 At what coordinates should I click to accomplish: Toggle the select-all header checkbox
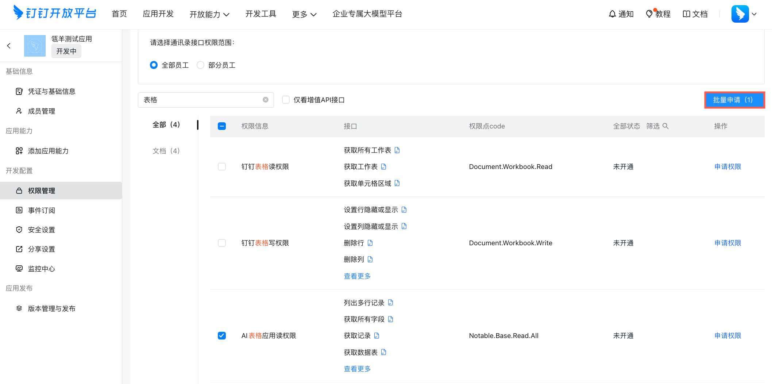pyautogui.click(x=222, y=126)
